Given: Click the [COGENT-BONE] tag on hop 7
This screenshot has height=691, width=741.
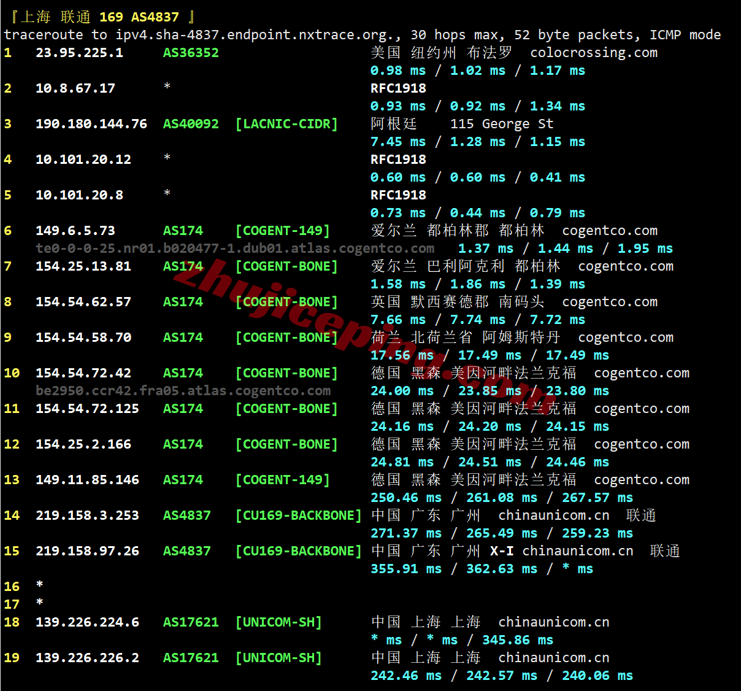Looking at the screenshot, I should tap(286, 266).
